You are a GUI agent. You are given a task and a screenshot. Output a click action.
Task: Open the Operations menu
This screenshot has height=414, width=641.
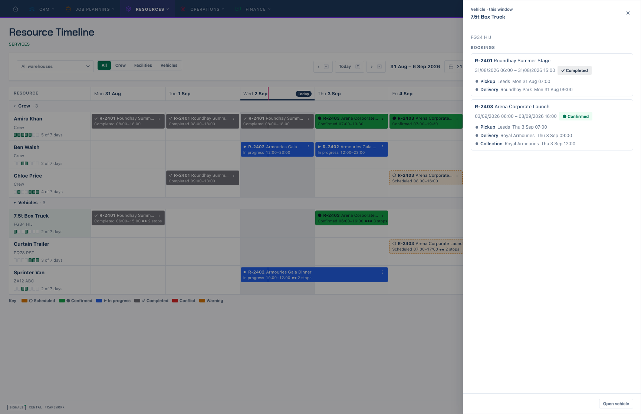tap(202, 9)
